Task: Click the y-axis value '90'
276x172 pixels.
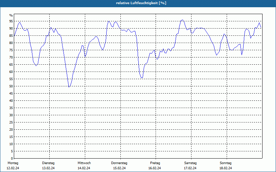Action: (x=11, y=29)
